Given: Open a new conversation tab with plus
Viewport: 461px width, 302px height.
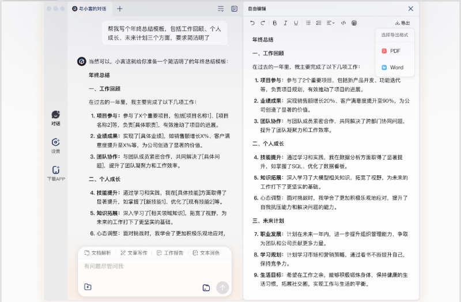Looking at the screenshot, I should pos(120,9).
